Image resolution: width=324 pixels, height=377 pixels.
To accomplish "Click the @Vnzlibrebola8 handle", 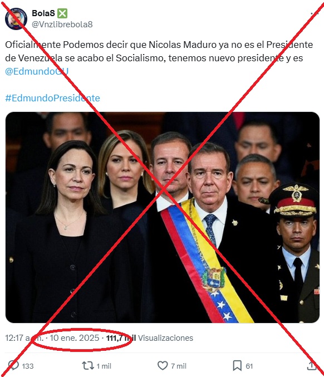I will pos(62,25).
